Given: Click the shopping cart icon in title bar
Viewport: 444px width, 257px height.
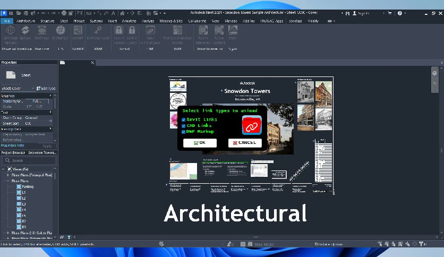Looking at the screenshot, I should coord(390,13).
